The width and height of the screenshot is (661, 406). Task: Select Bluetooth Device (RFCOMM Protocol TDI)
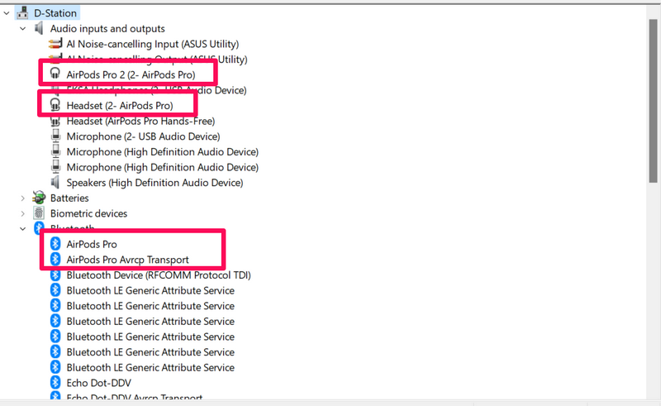(159, 275)
